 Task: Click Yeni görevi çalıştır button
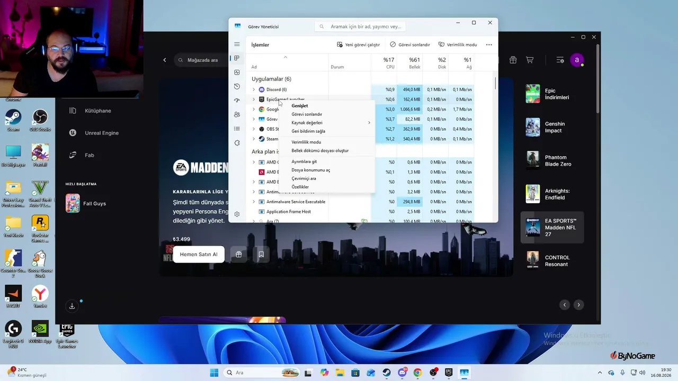click(359, 45)
